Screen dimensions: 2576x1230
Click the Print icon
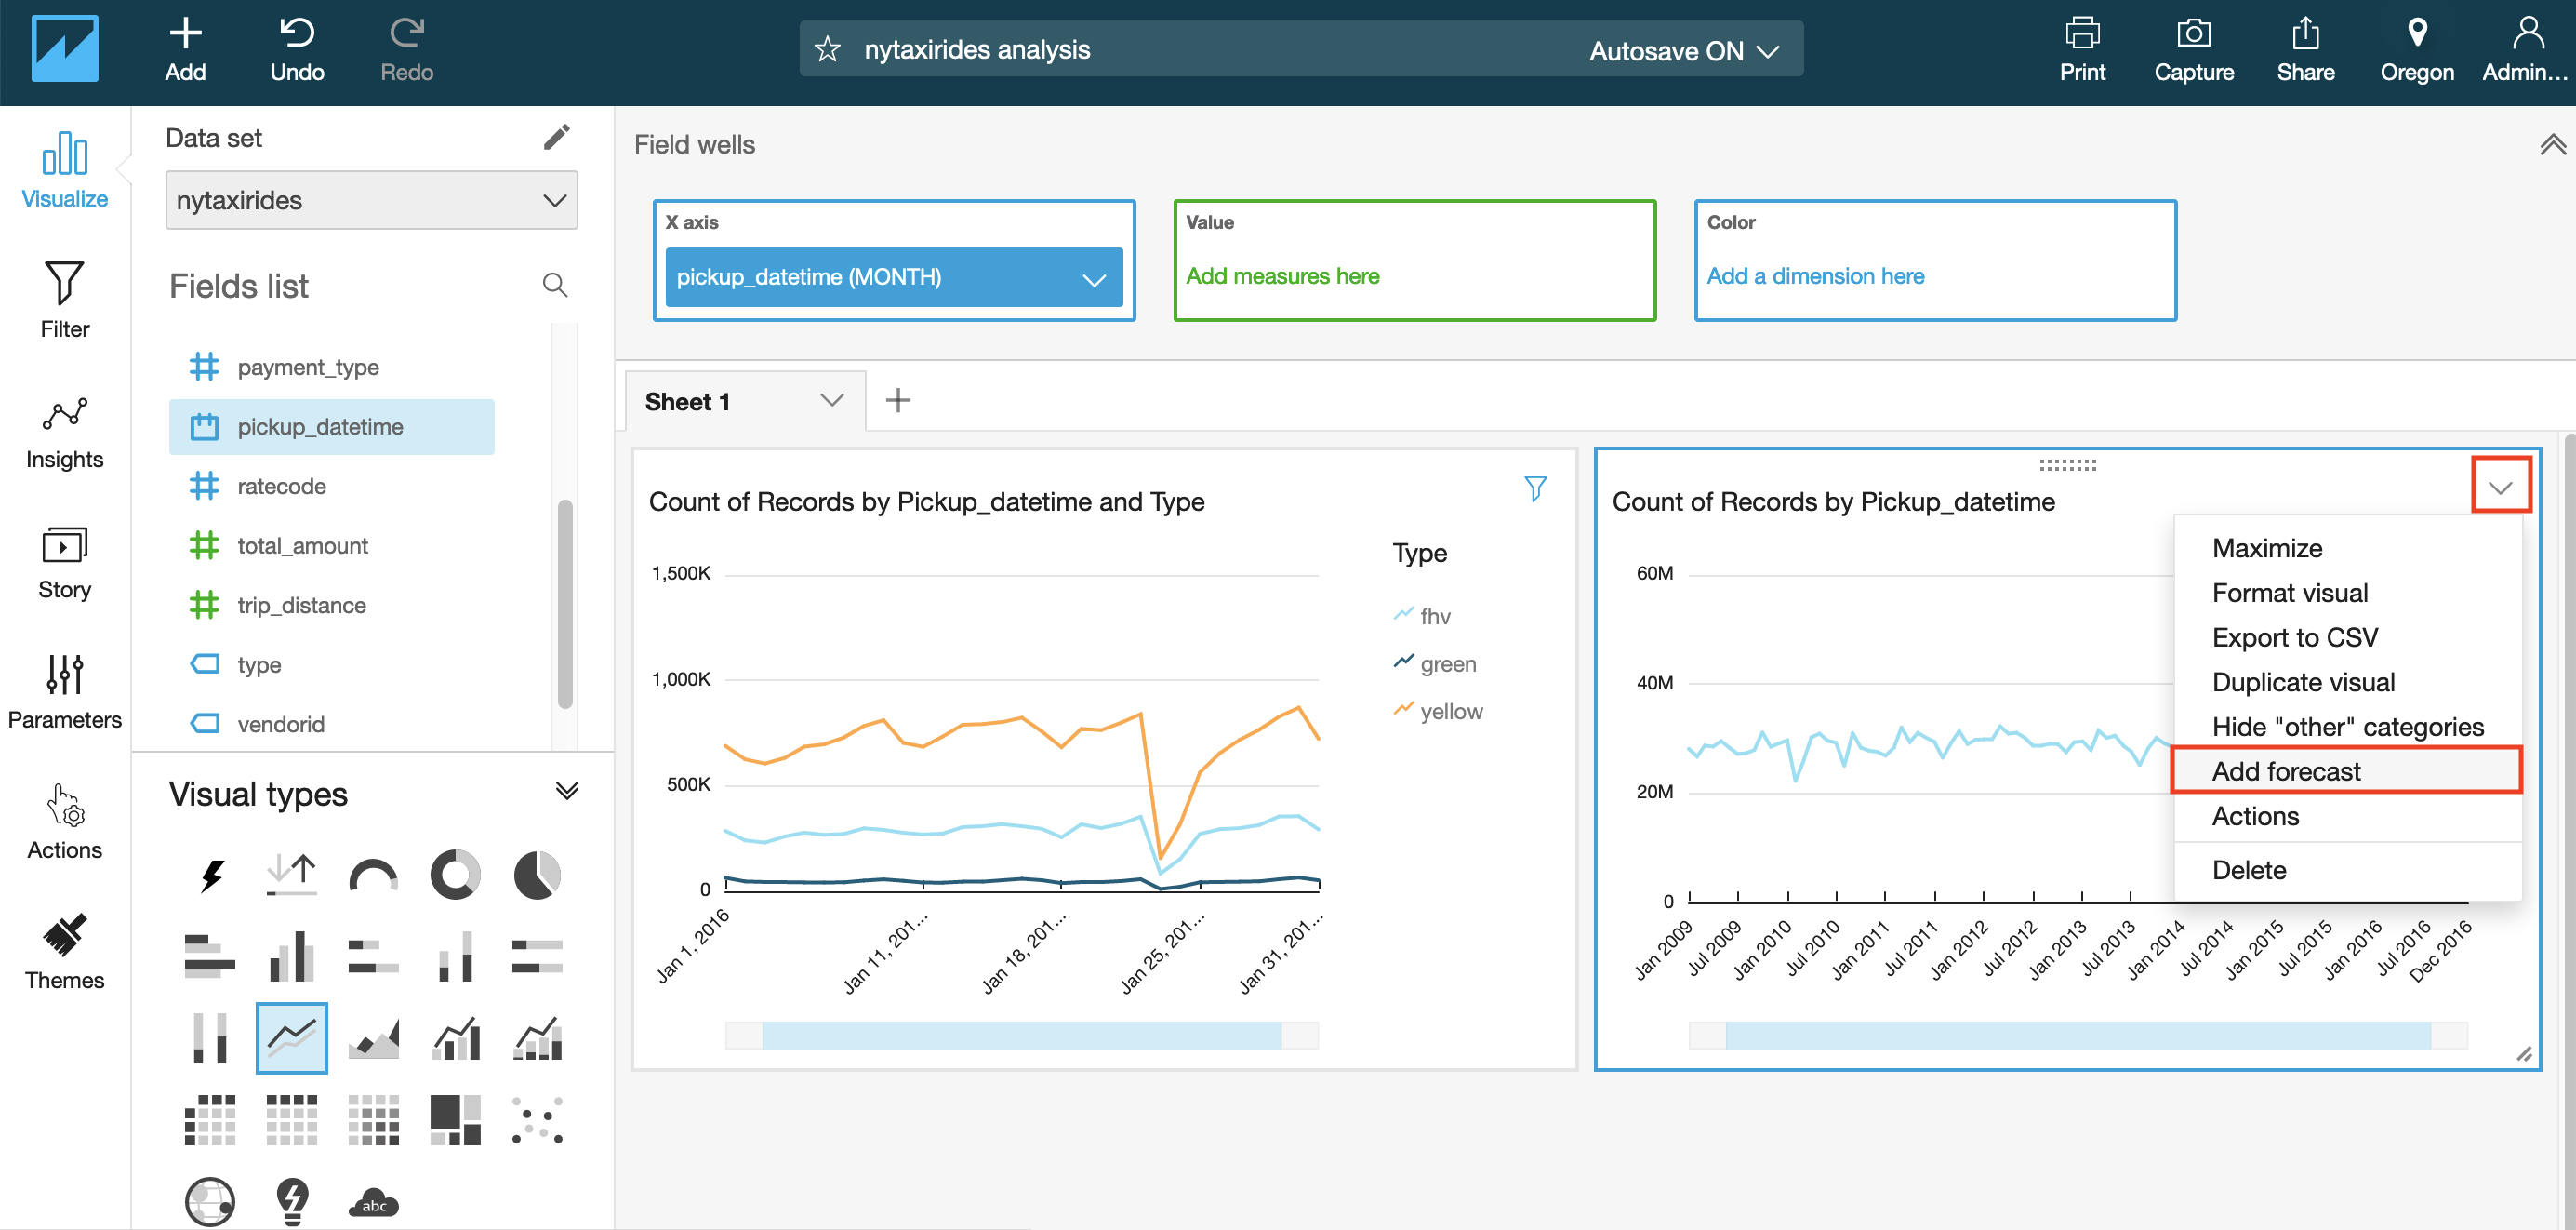pos(2082,50)
